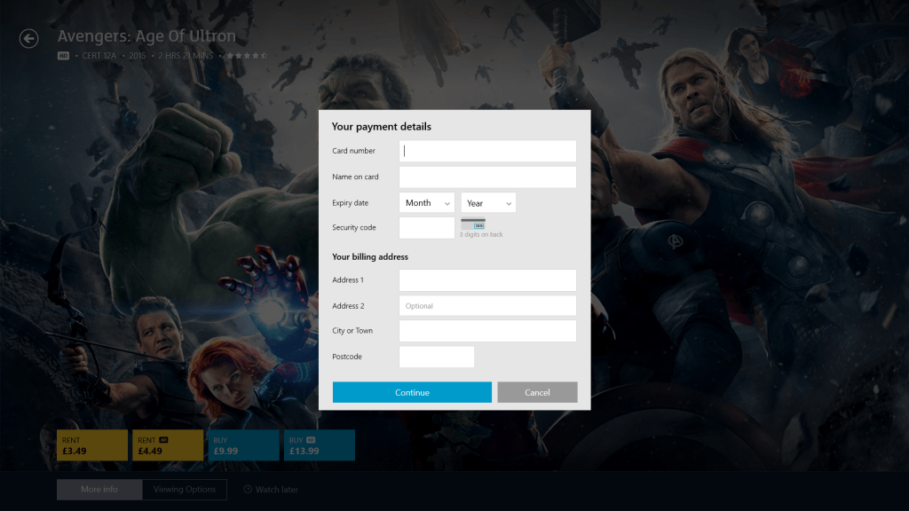Select the Rent £3.49 option

(x=92, y=445)
